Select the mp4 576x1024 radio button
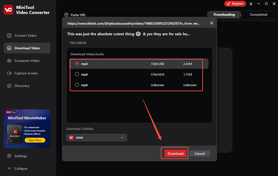Image resolution: width=278 pixels, height=176 pixels. [77, 74]
